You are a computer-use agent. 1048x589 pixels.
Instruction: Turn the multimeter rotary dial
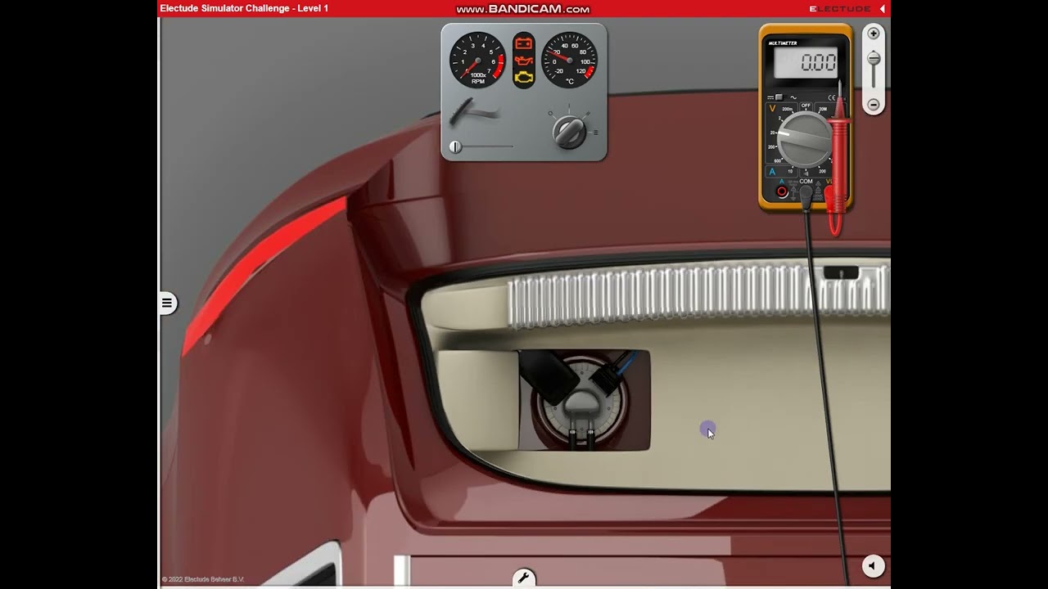(805, 140)
